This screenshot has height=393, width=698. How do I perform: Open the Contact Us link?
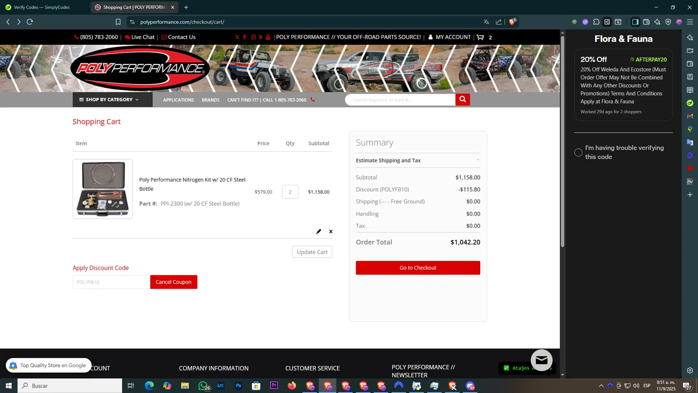178,37
